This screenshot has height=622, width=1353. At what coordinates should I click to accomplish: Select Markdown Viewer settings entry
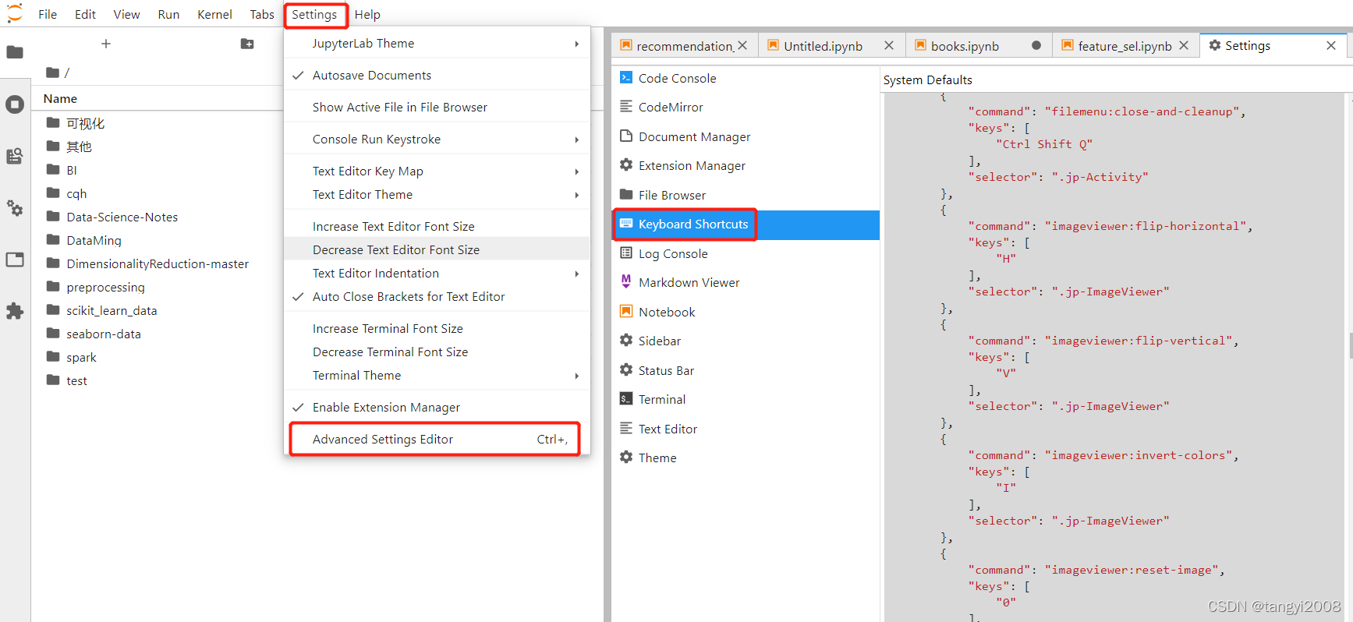(x=746, y=282)
